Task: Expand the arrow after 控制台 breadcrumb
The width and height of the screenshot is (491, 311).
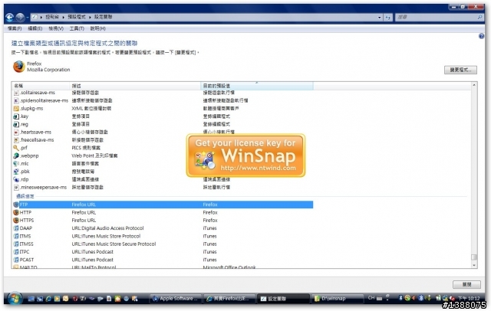Action: pos(63,17)
